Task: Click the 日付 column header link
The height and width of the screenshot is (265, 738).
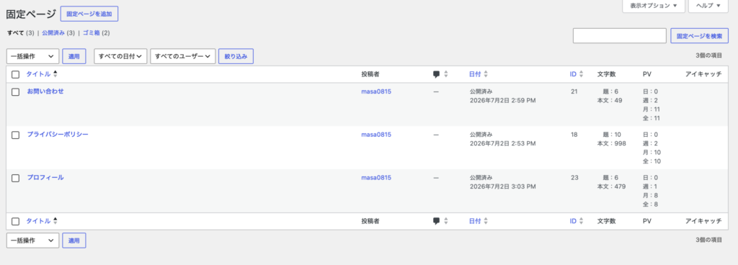Action: (x=475, y=74)
